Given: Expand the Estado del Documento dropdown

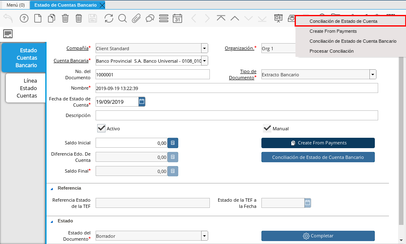Looking at the screenshot, I should click(204, 236).
